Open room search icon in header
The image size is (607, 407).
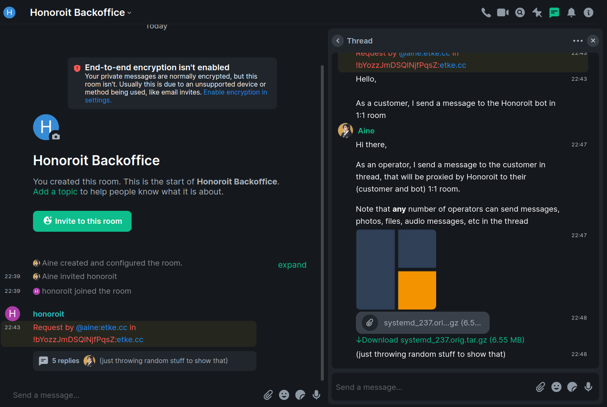(520, 13)
